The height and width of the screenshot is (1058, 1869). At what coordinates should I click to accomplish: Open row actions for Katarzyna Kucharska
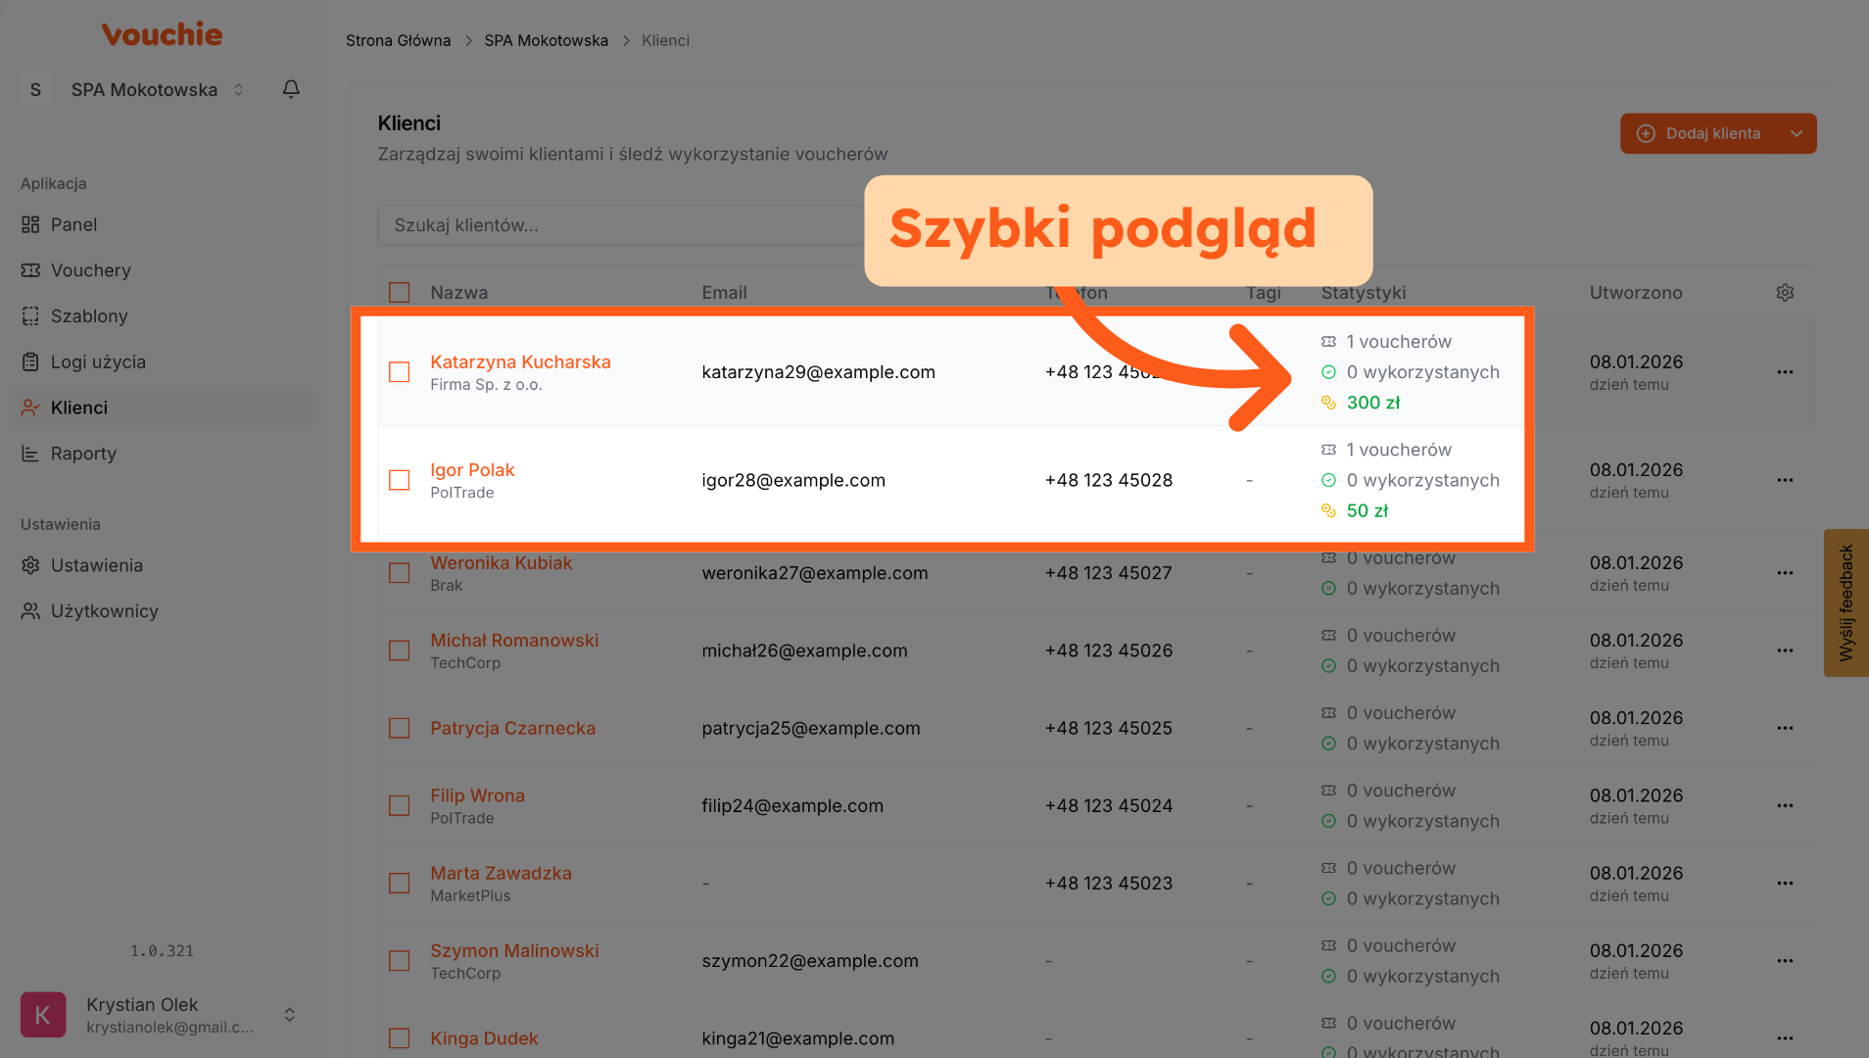click(x=1785, y=372)
